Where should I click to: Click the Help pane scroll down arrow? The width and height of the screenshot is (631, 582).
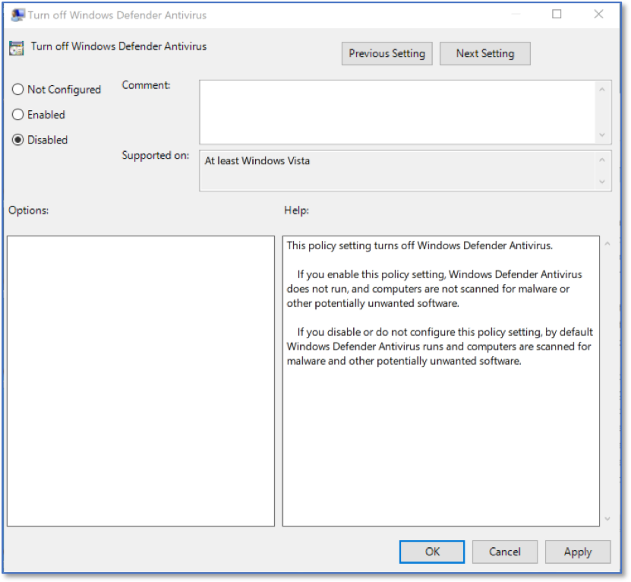[607, 519]
